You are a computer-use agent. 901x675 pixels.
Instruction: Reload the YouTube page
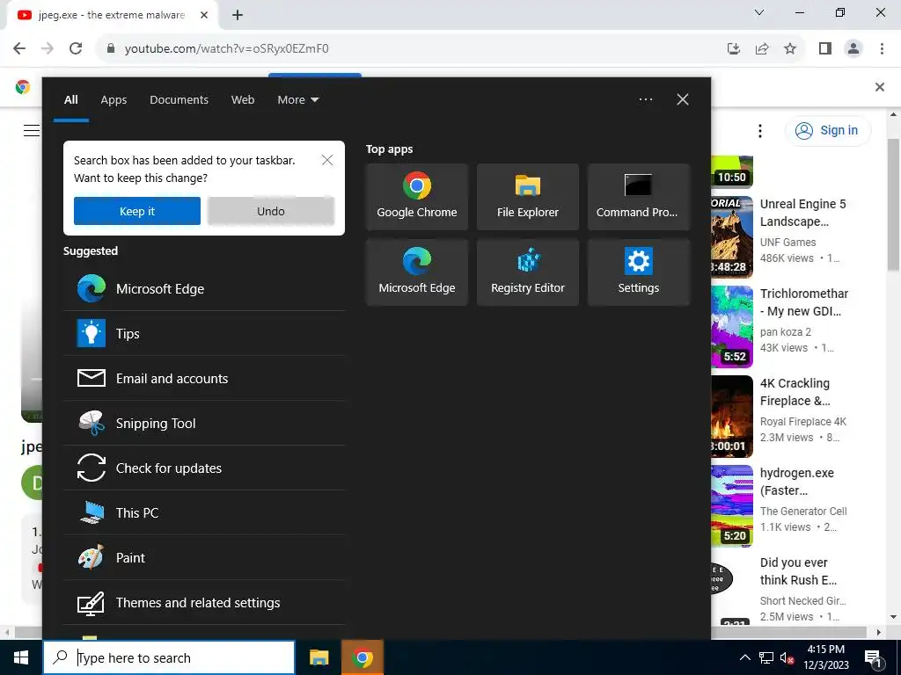tap(76, 48)
